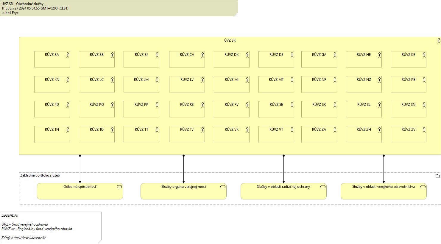The image size is (441, 244).
Task: Click the actor icon on RÚVZ LC
Action: tap(112, 80)
